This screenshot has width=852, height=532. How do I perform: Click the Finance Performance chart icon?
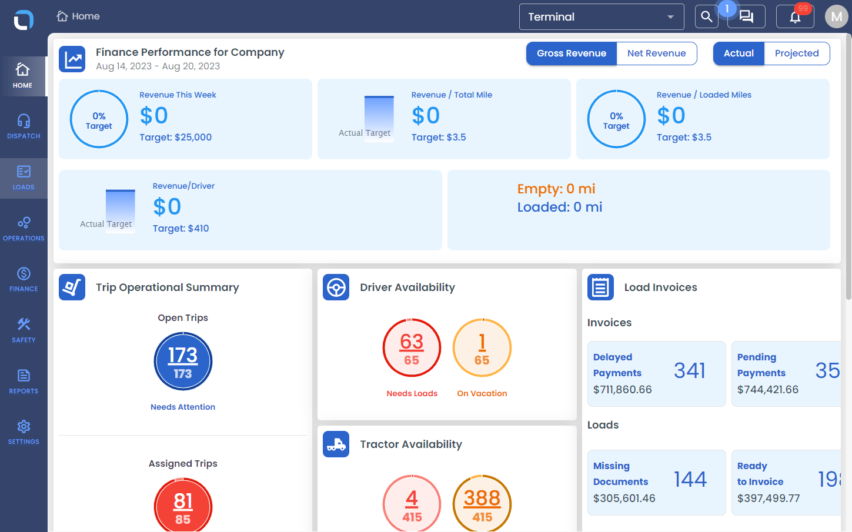[x=72, y=59]
